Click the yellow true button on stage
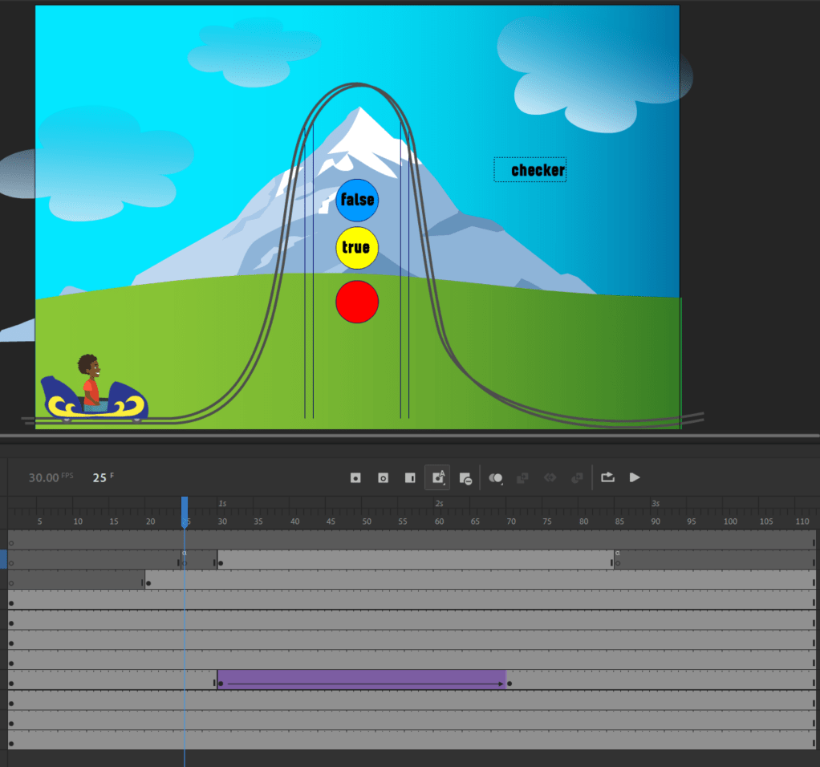Screen dimensions: 820x767 click(x=356, y=248)
